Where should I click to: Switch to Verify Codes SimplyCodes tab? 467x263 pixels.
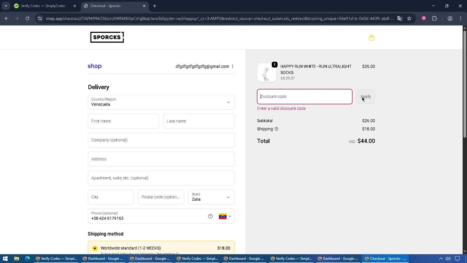click(43, 6)
